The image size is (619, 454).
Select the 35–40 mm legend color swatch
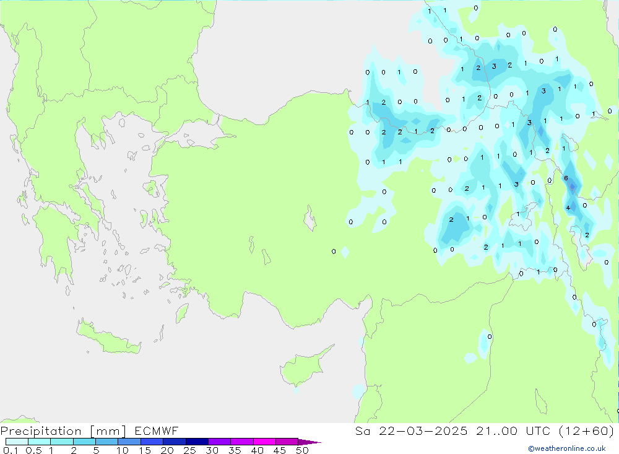[241, 442]
